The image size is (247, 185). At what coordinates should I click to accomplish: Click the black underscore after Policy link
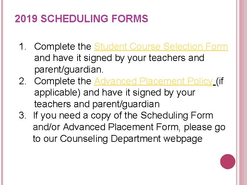click(x=214, y=85)
